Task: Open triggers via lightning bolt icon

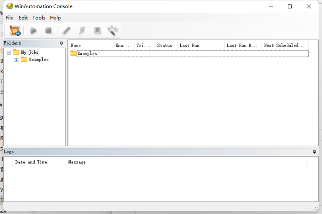Action: 82,31
